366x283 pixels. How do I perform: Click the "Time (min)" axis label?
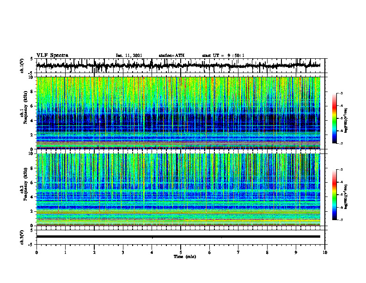point(185,257)
